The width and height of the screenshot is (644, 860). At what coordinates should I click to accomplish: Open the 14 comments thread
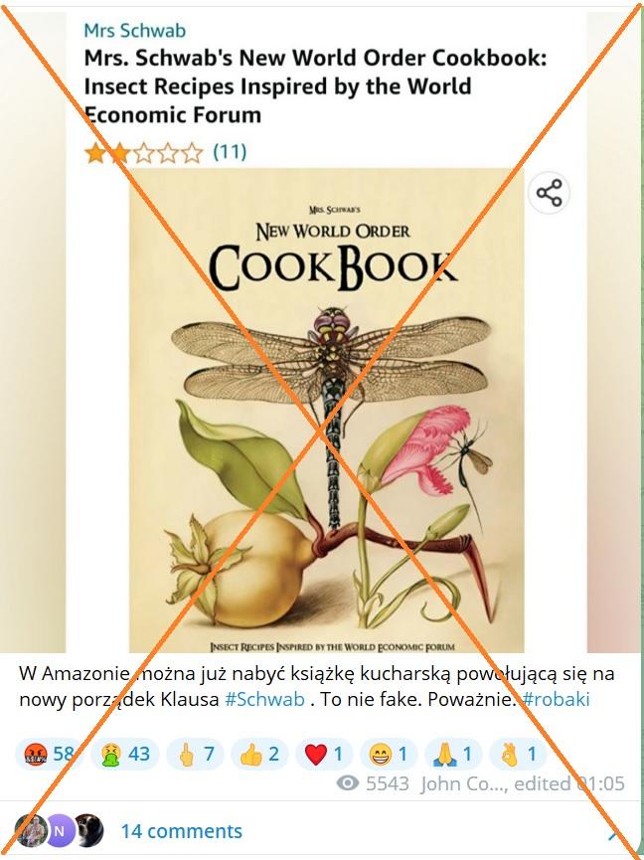click(182, 831)
